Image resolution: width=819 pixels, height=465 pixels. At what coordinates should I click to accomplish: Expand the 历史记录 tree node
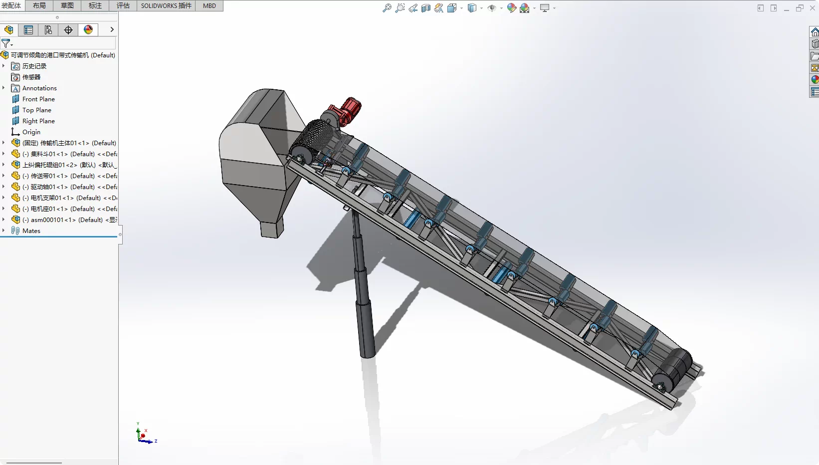[3, 66]
